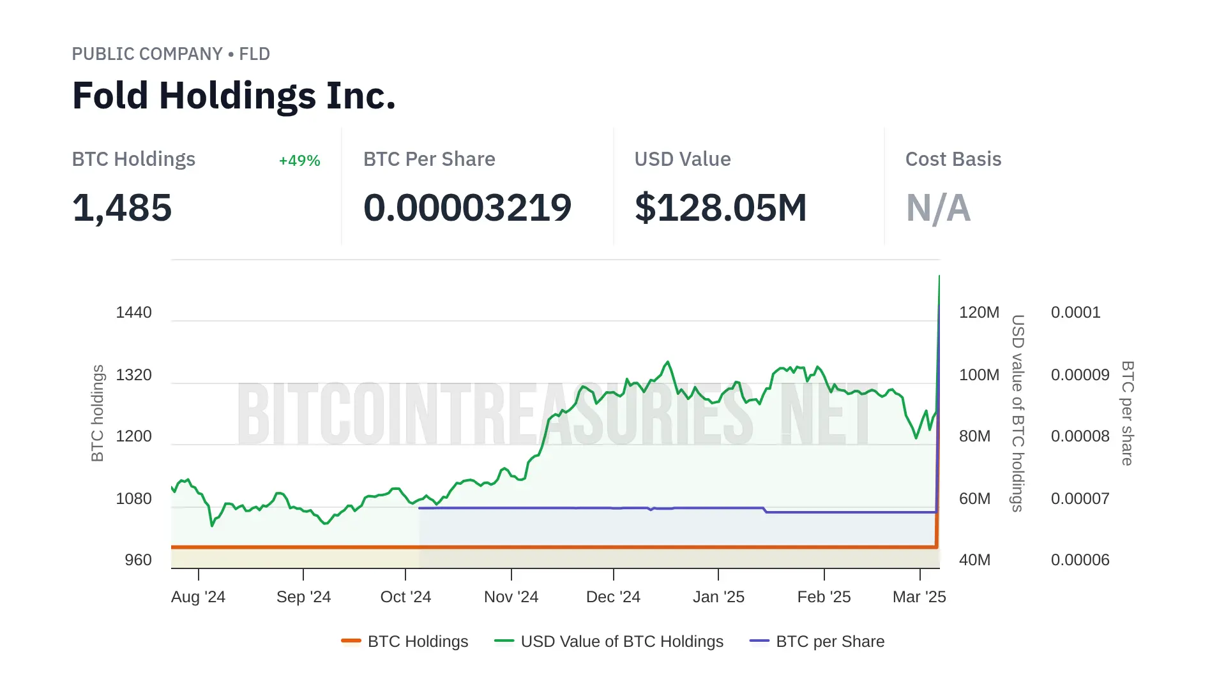Click the Aug '24 x-axis label
Screen dimensions: 1226x689
pyautogui.click(x=198, y=596)
